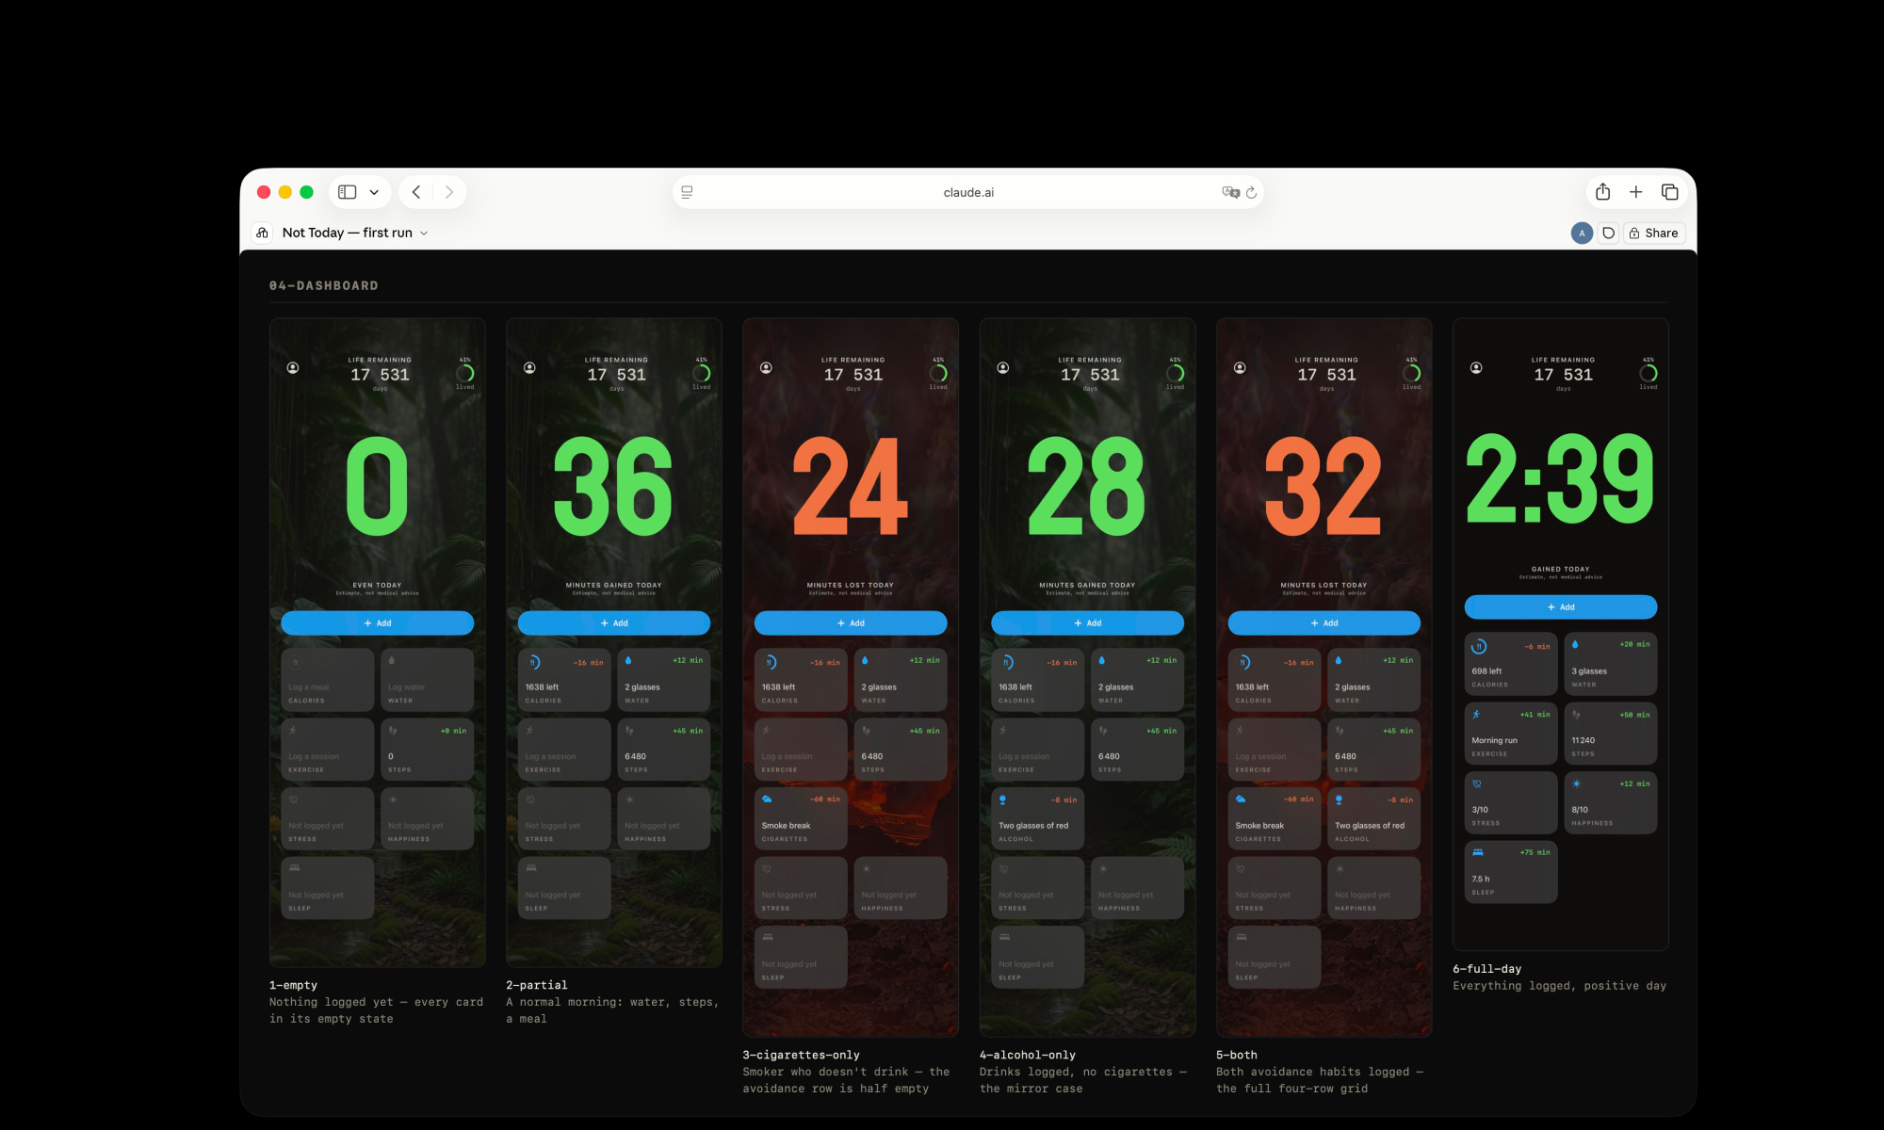Open the Log water card in 1-empty
Screen dimensions: 1884x1130
coord(427,680)
